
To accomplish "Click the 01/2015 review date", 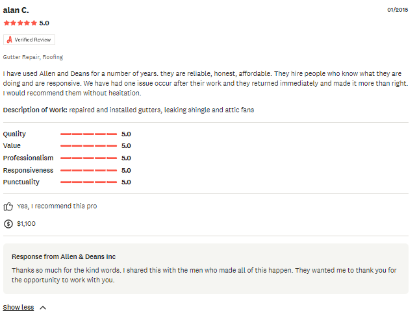I will [x=398, y=10].
